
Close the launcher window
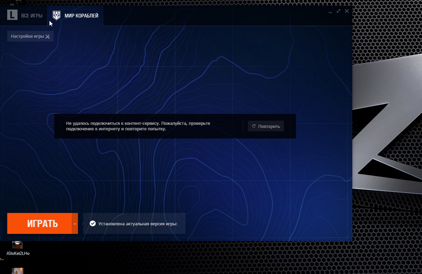[x=347, y=11]
